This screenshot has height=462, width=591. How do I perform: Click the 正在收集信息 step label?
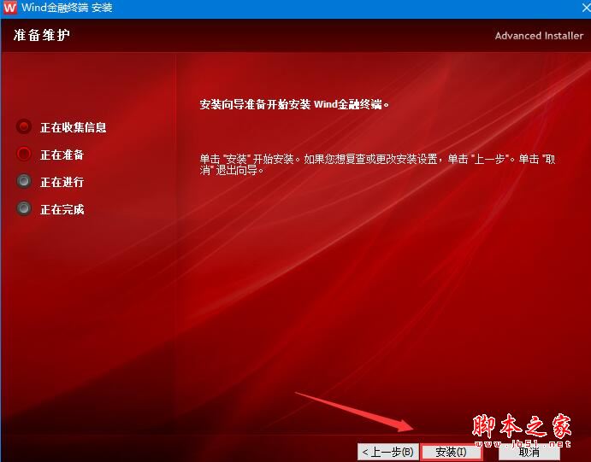click(x=73, y=127)
